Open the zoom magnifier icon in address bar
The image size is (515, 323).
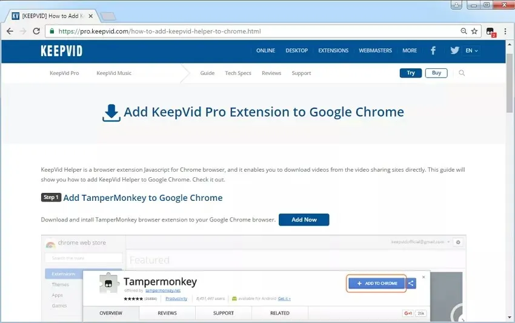click(x=463, y=31)
